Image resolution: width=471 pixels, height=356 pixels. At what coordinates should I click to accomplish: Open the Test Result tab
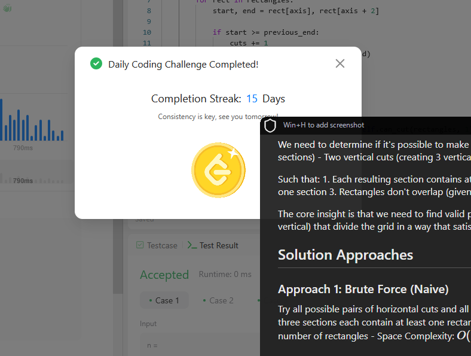coord(213,245)
